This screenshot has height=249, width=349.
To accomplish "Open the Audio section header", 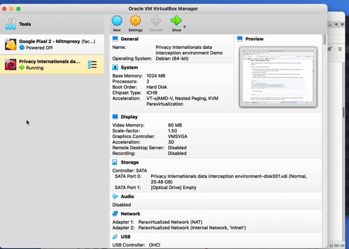I will click(x=128, y=196).
